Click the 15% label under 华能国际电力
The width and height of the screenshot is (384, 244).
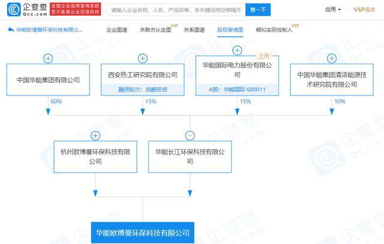point(245,102)
